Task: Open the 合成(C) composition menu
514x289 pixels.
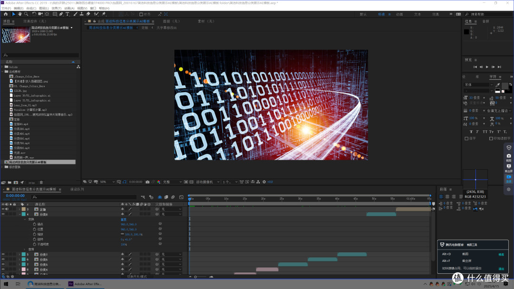Action: coord(31,9)
